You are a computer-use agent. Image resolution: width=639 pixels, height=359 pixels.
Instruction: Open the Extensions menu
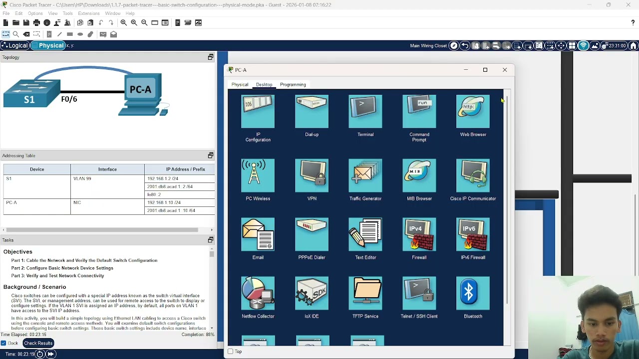[88, 13]
